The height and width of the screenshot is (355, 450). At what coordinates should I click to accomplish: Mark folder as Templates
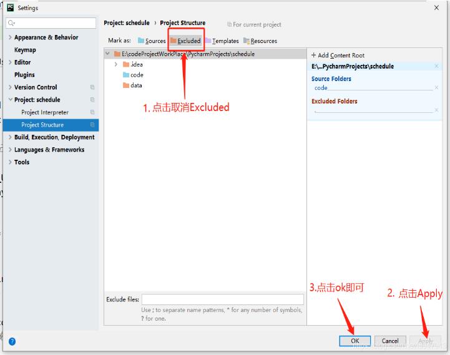[222, 41]
